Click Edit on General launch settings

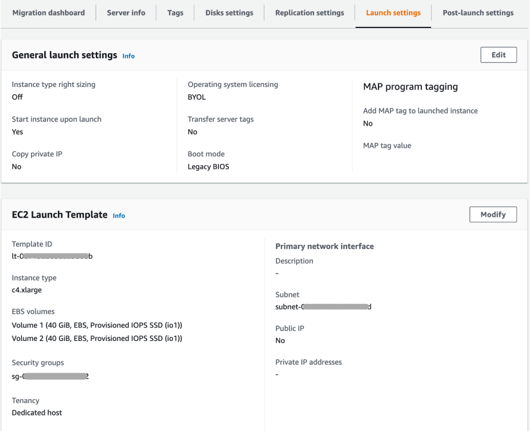(498, 54)
